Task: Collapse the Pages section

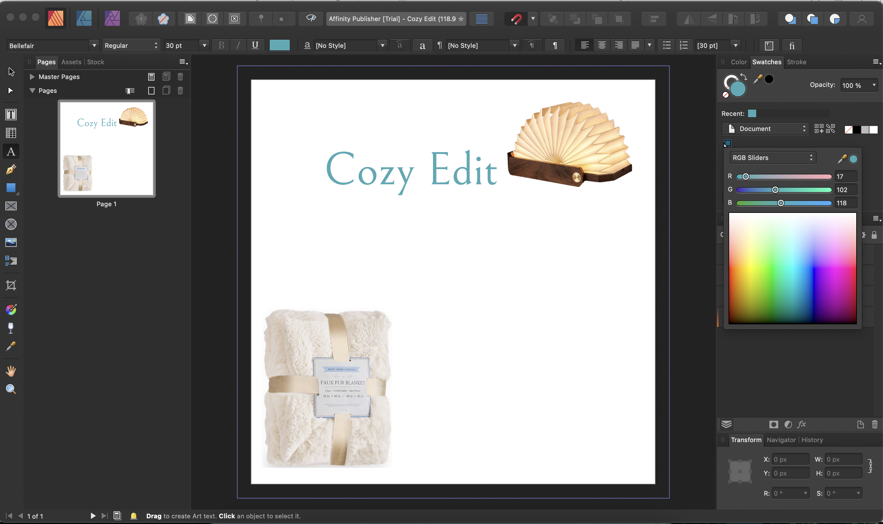Action: [x=32, y=91]
